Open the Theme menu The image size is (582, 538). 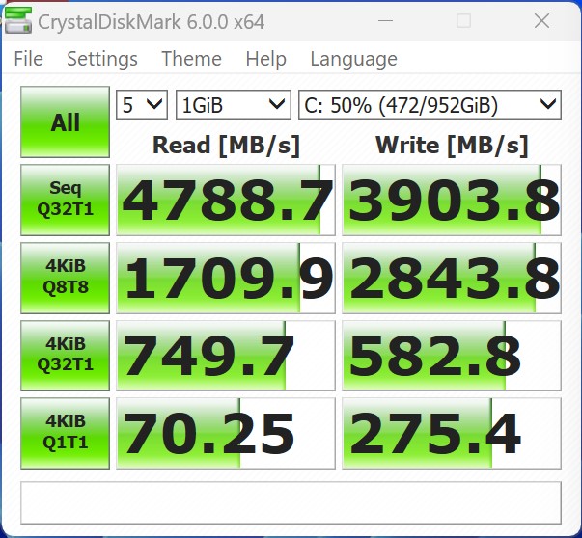pyautogui.click(x=191, y=59)
